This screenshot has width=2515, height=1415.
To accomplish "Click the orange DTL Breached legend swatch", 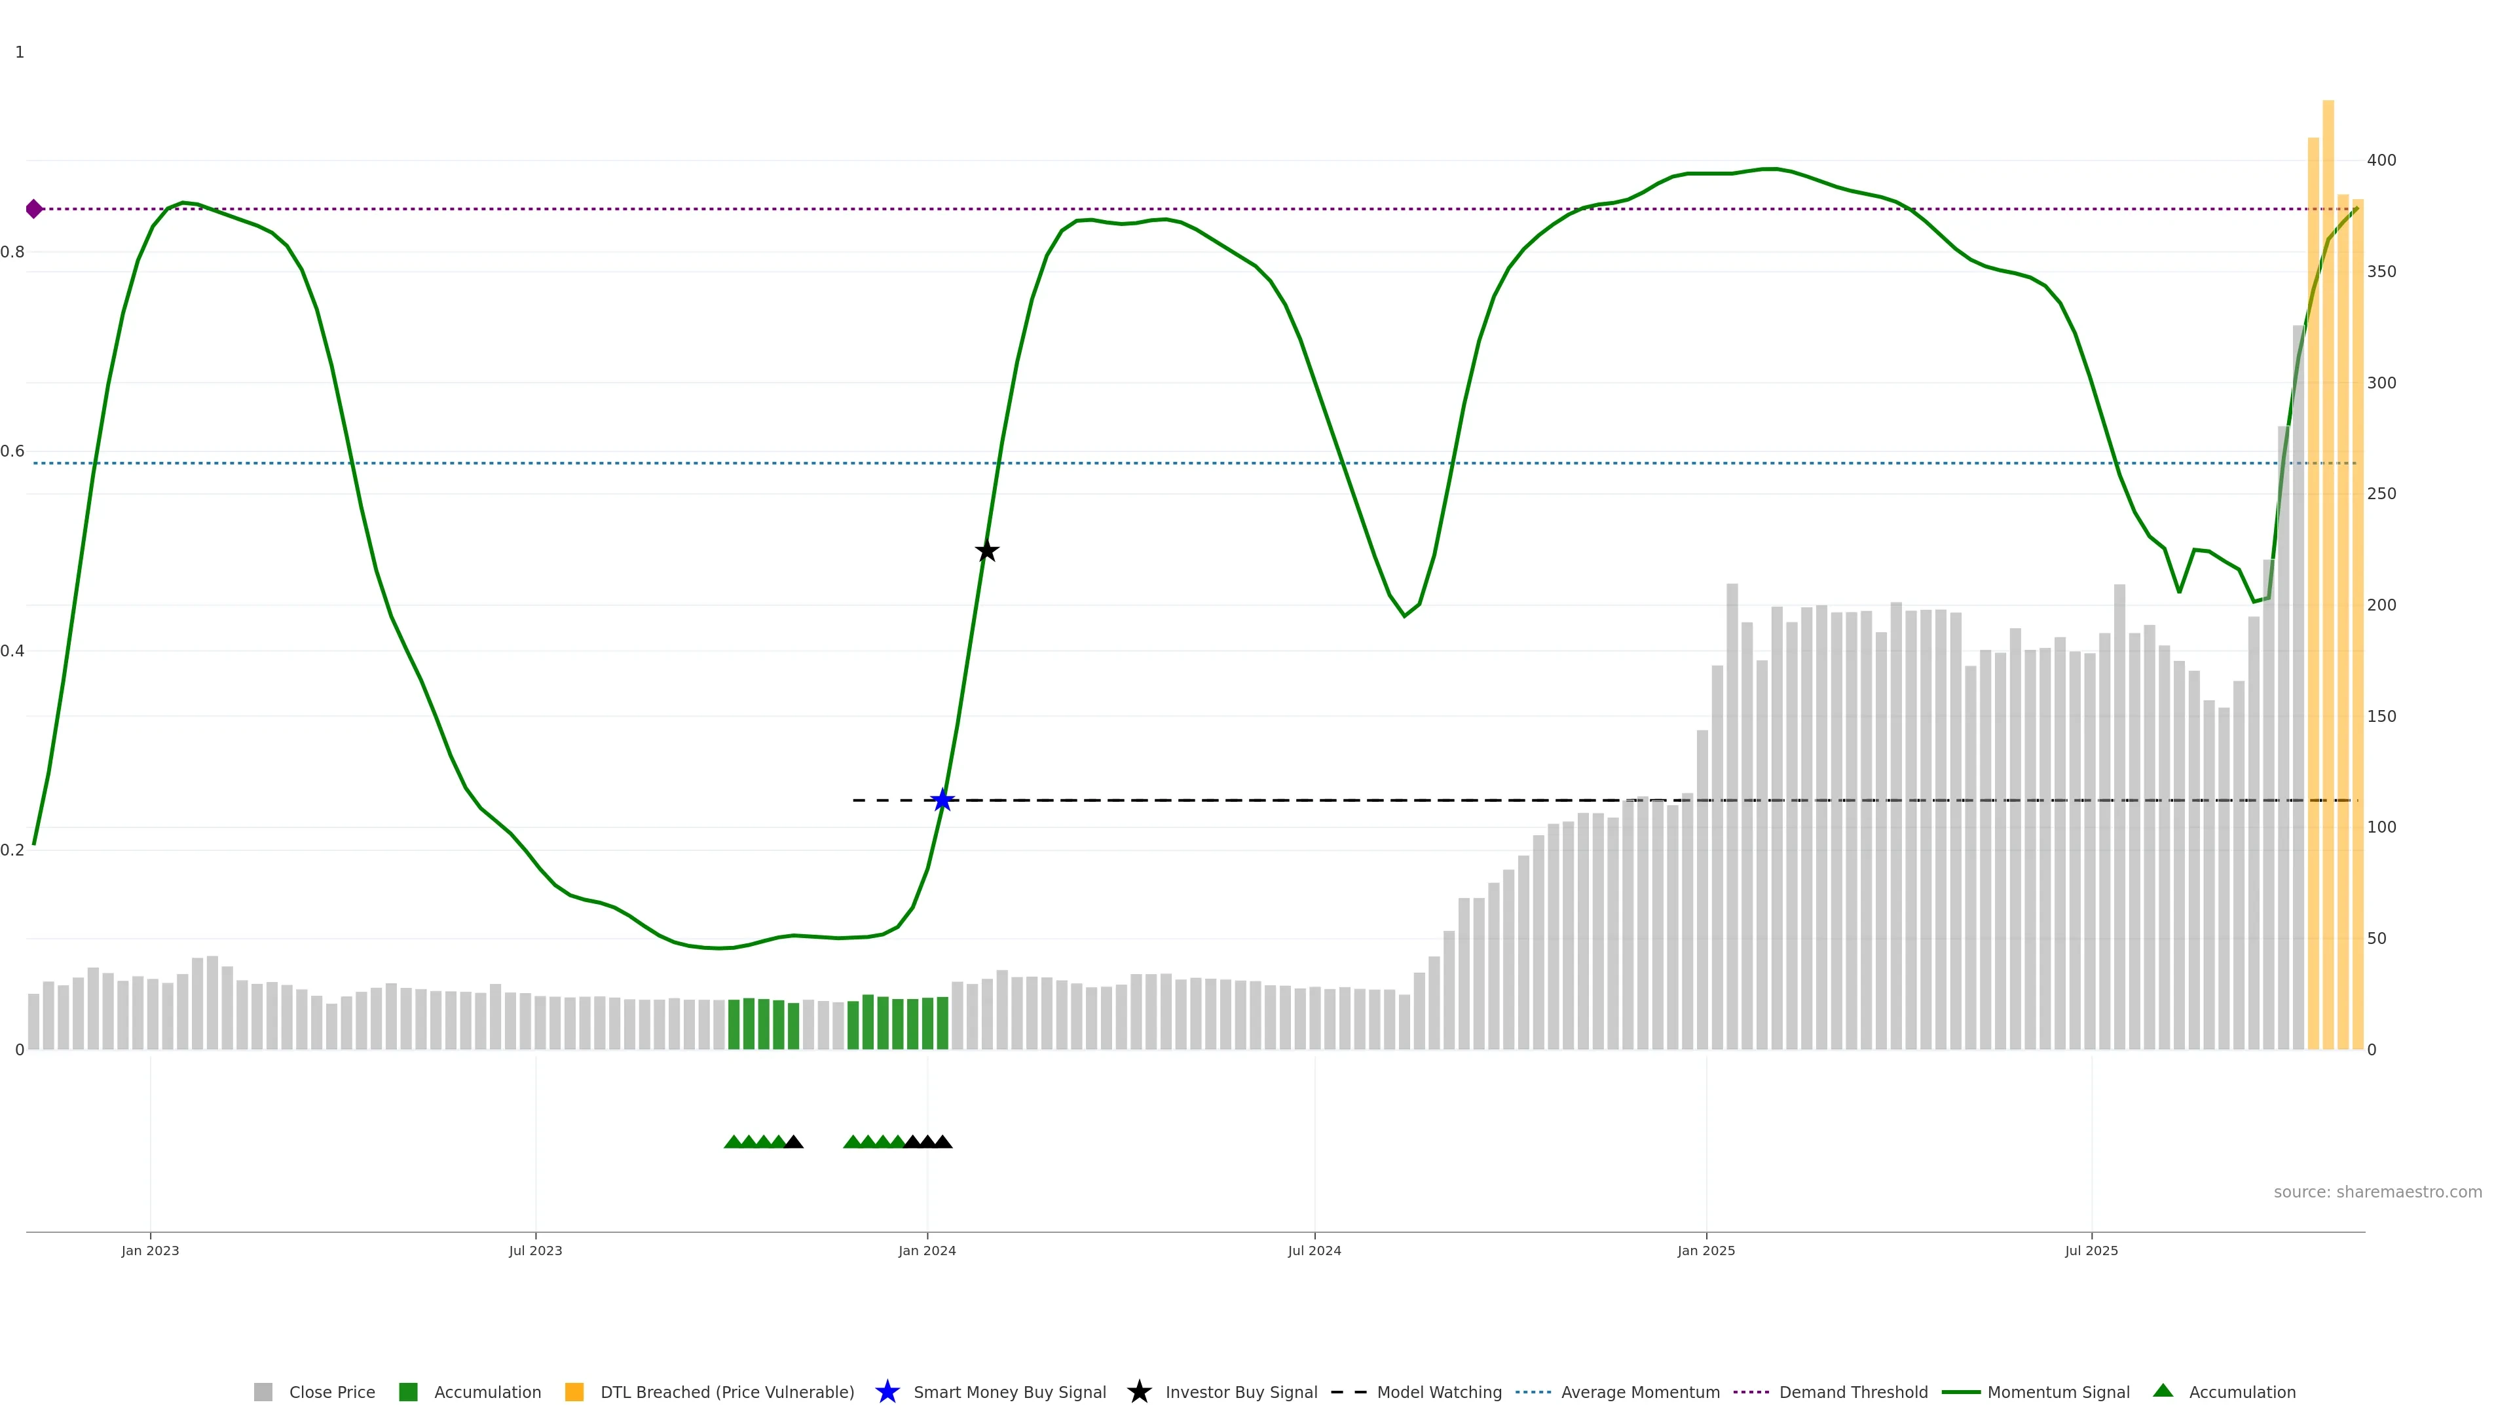I will [574, 1391].
